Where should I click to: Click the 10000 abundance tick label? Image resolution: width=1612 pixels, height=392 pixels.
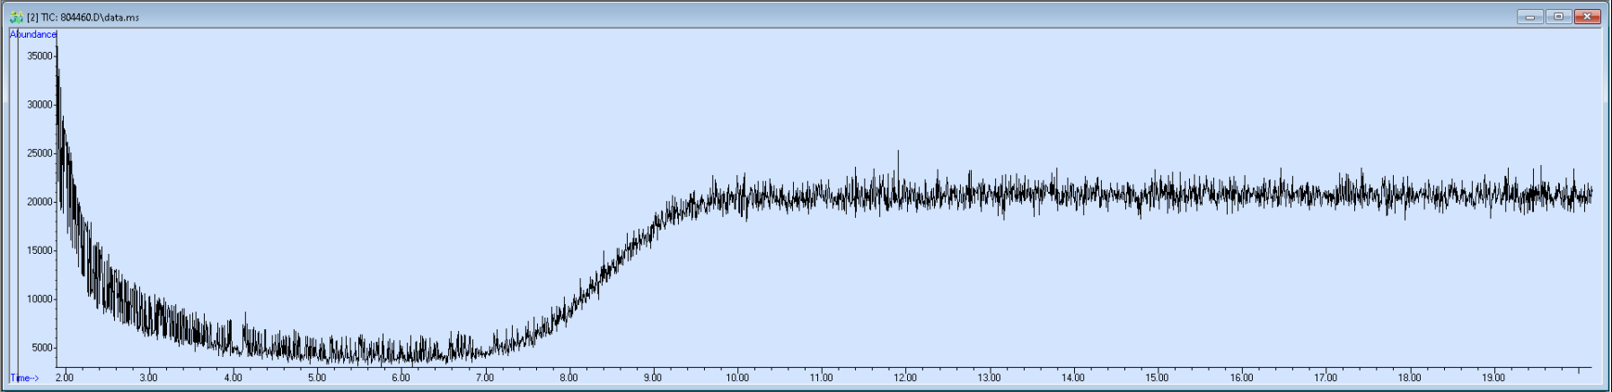[40, 300]
